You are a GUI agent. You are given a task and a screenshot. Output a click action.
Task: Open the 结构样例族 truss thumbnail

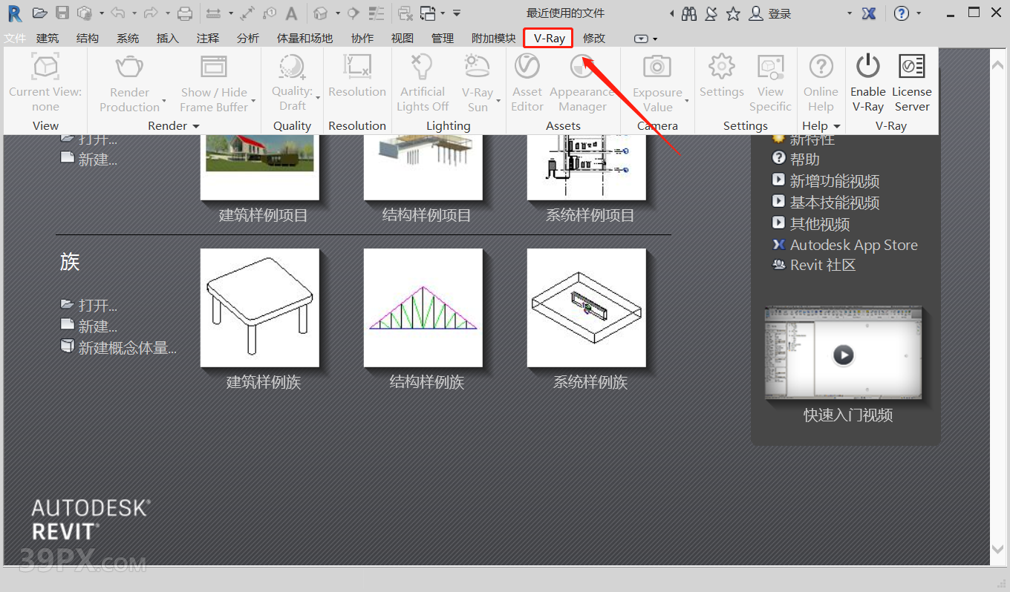(423, 308)
